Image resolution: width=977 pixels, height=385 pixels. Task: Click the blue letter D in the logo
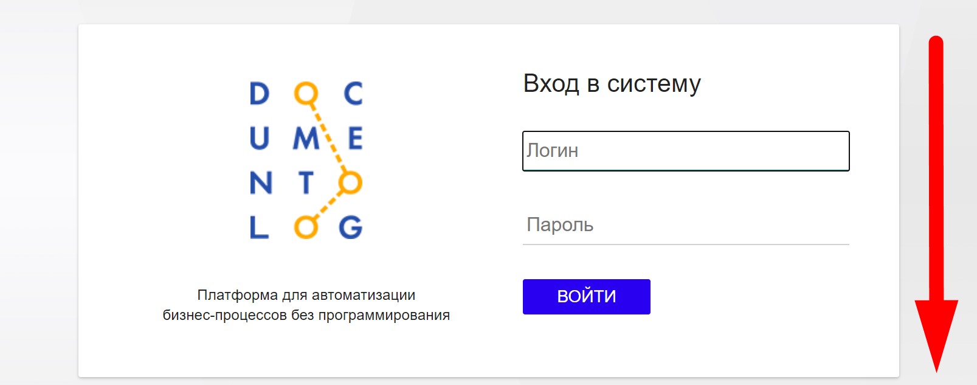pyautogui.click(x=260, y=94)
